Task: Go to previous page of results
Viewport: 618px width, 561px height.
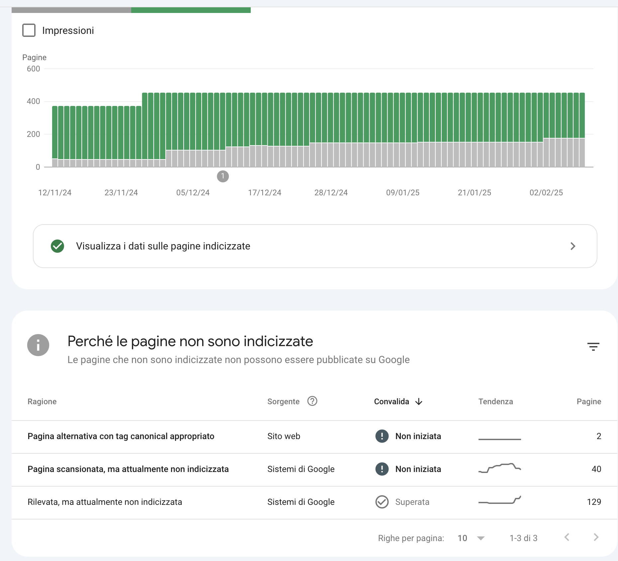Action: pyautogui.click(x=567, y=537)
